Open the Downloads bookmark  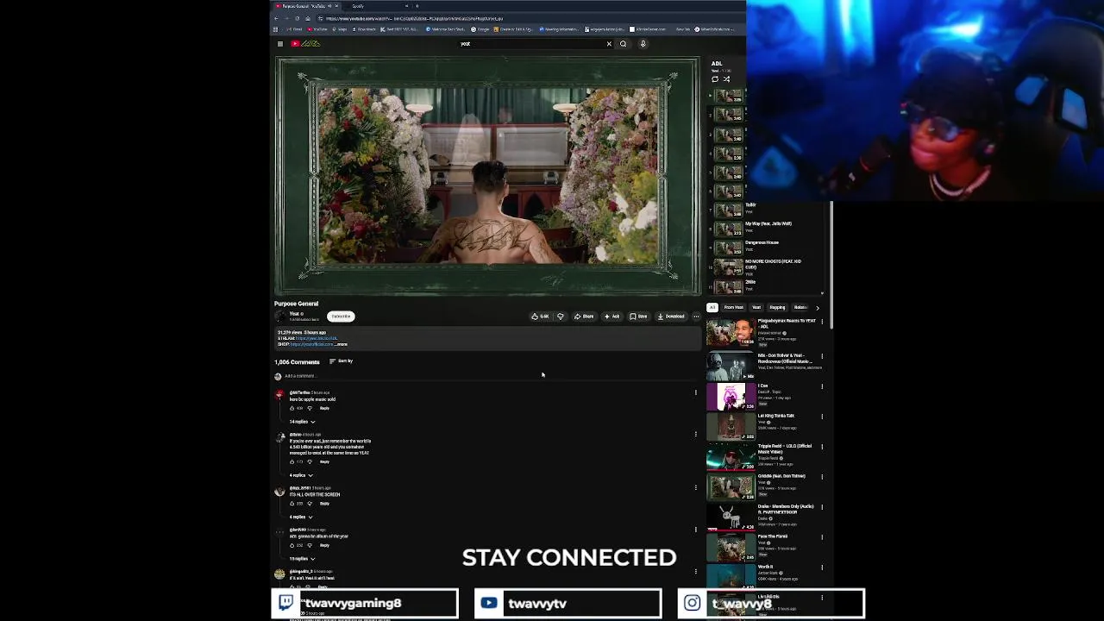364,29
